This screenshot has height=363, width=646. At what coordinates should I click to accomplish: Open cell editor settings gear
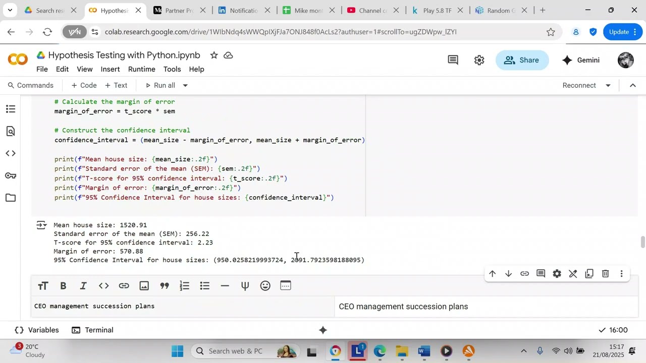pos(557,274)
